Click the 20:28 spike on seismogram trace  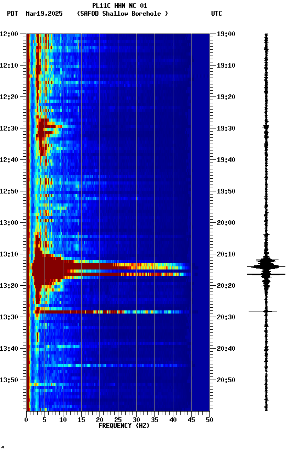click(x=263, y=311)
